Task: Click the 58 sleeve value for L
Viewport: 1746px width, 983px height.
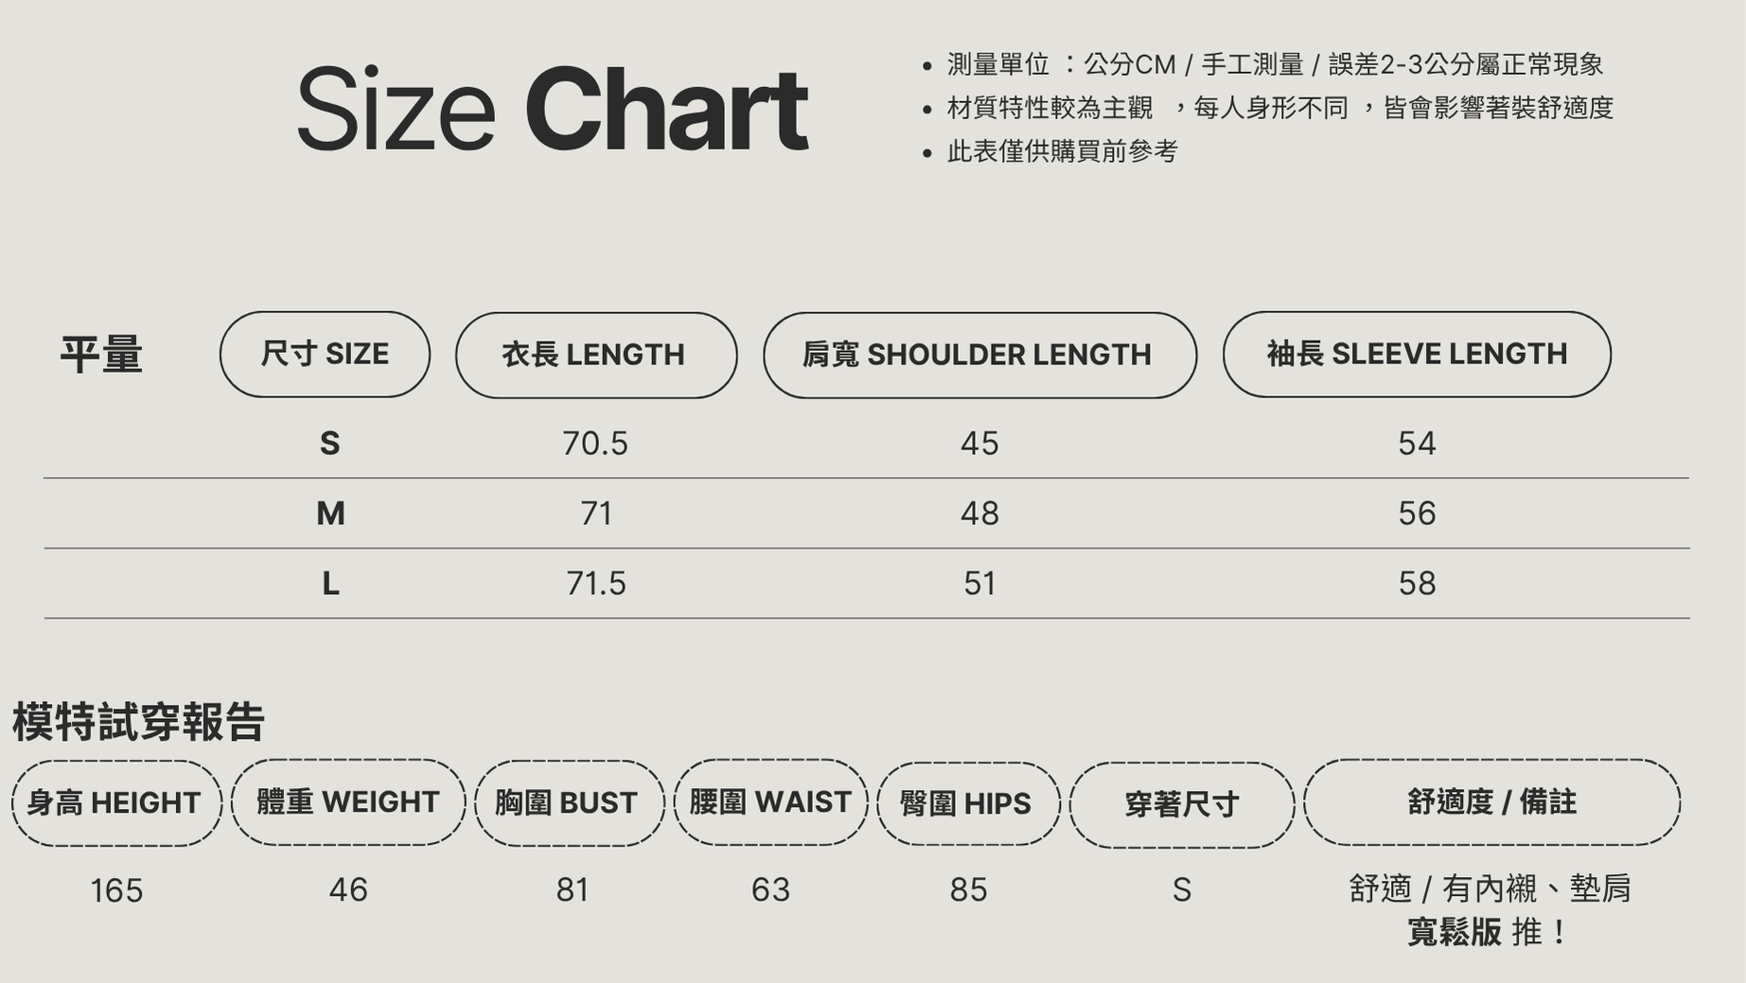Action: 1417,584
